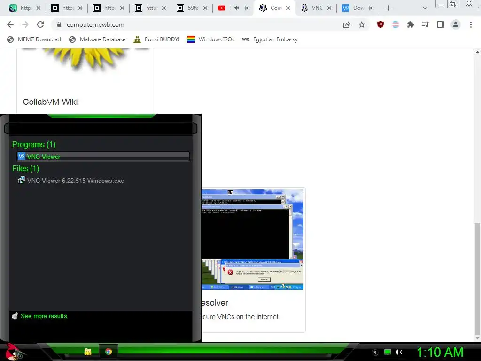This screenshot has height=361, width=481.
Task: Click the Files (1) heading
Action: pos(26,169)
